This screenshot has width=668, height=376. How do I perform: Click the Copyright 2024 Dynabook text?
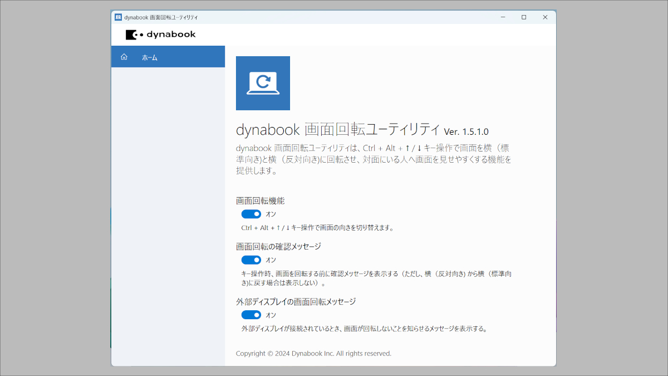[x=314, y=353]
